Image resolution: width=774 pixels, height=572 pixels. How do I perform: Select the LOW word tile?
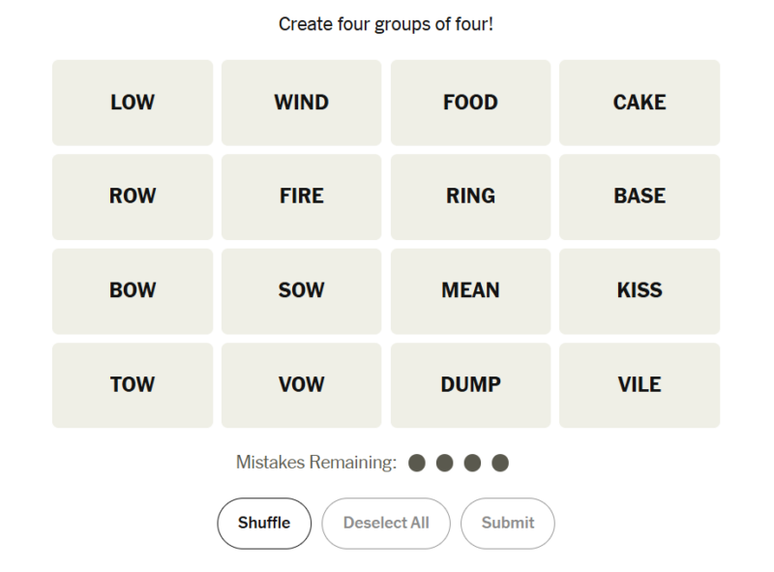click(133, 103)
